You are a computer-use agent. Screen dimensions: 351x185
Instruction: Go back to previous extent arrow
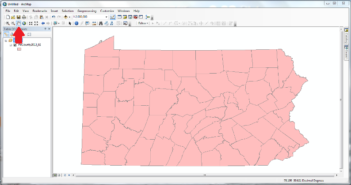tap(43, 23)
